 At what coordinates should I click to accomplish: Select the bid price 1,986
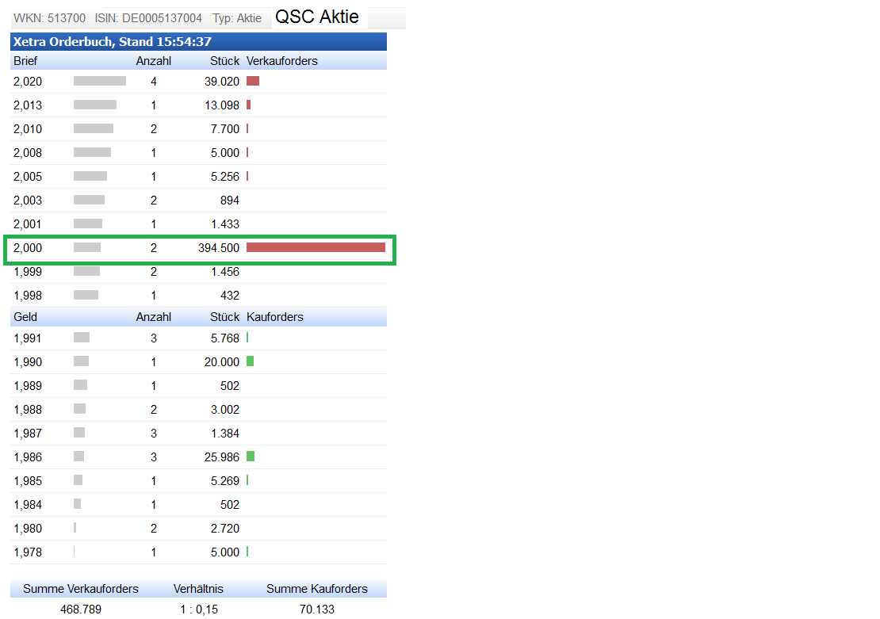pyautogui.click(x=28, y=457)
